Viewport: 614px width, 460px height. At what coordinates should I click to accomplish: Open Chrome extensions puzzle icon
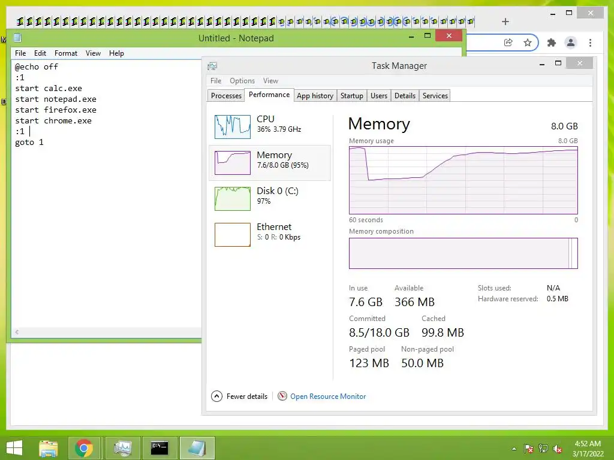click(x=552, y=43)
